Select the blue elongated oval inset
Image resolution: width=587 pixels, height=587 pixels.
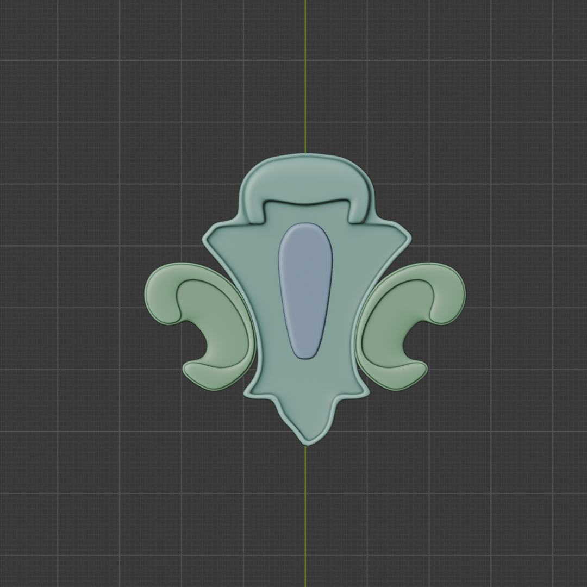(x=305, y=291)
